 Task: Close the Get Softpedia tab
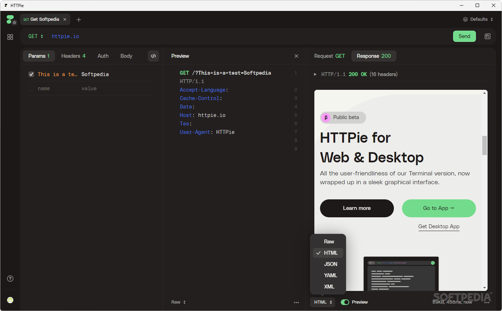65,19
